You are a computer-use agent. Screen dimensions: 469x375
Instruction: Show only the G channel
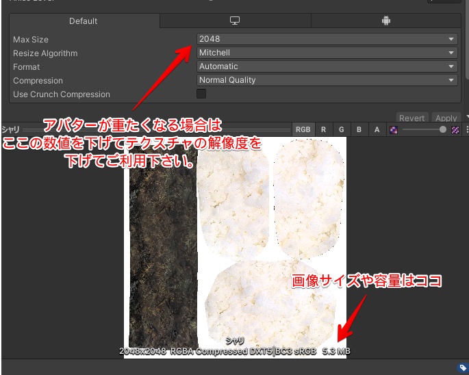(x=341, y=129)
